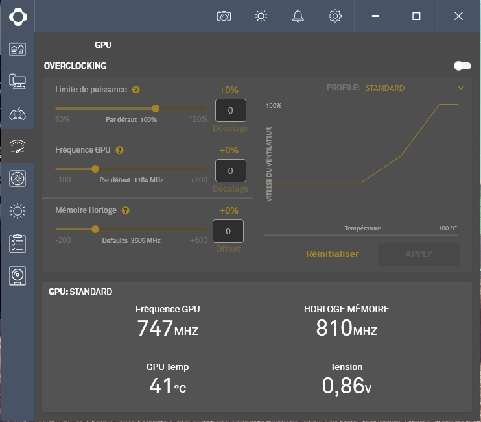Open brightness settings sun icon in top bar
Screen dimensions: 481x422
[261, 16]
